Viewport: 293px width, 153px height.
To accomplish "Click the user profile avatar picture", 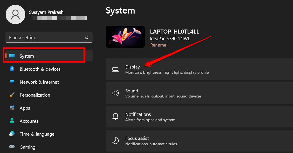I will [15, 15].
